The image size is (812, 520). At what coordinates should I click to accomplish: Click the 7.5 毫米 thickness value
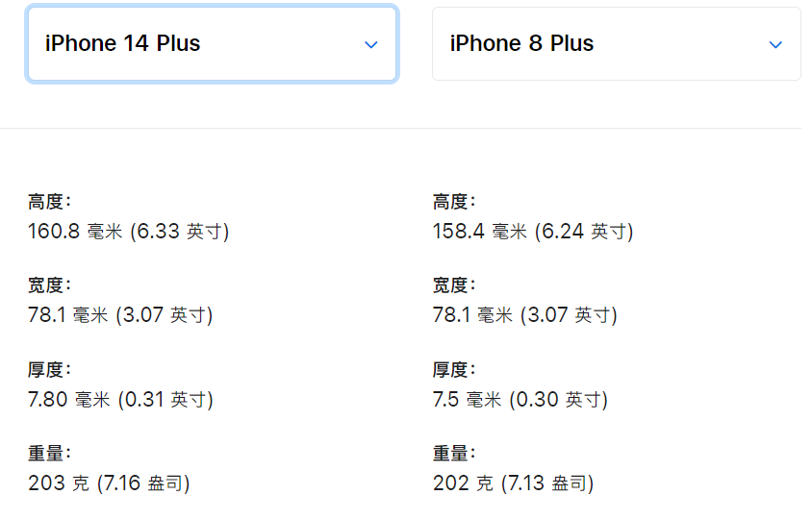(520, 400)
